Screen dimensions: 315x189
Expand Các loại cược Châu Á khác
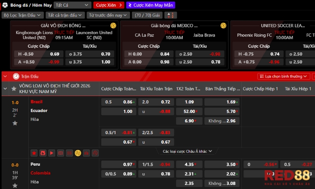click(187, 151)
